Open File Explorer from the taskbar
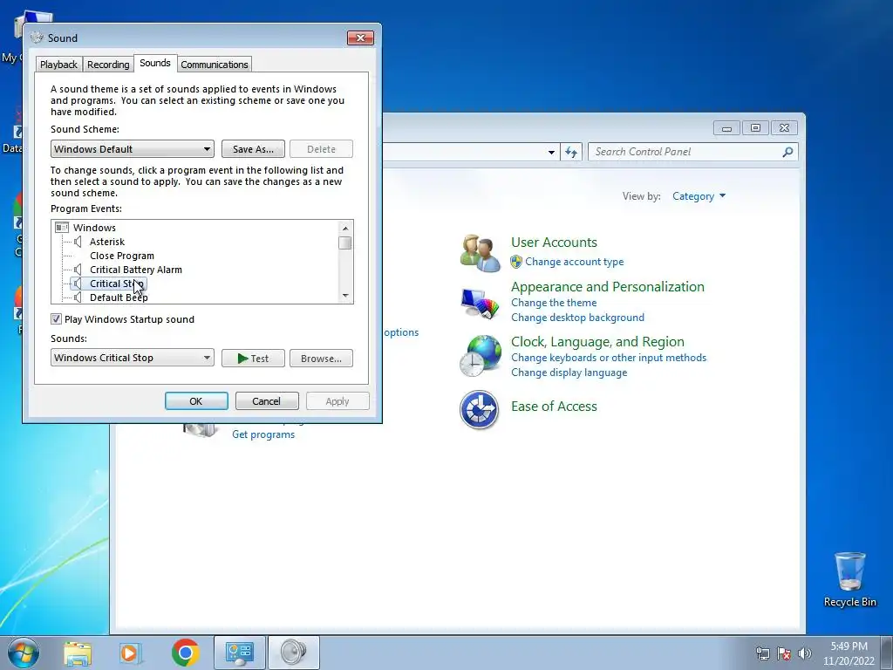Screen dimensions: 893x670 pyautogui.click(x=78, y=653)
